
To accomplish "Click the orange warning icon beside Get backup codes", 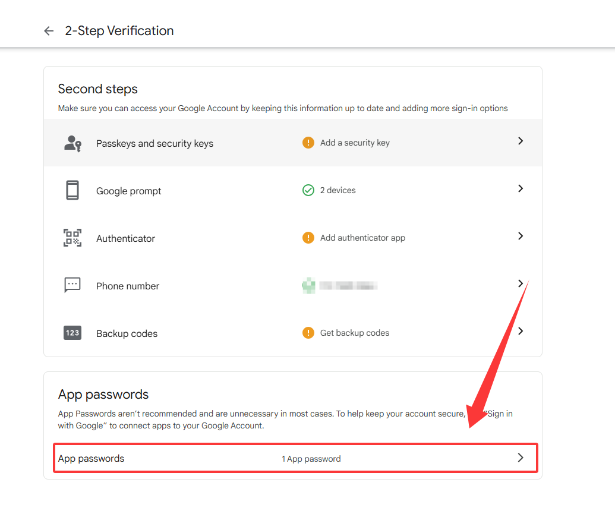I will tap(308, 333).
